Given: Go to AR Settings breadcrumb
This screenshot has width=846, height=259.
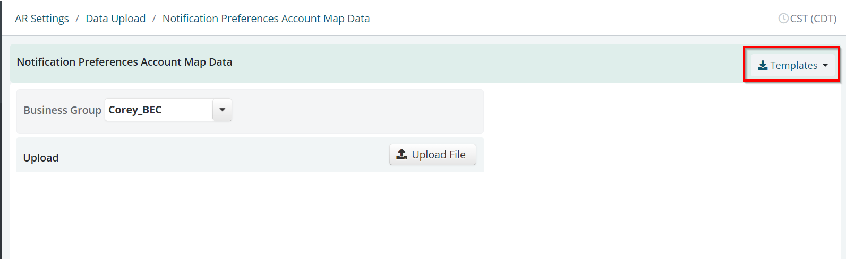Looking at the screenshot, I should point(42,19).
